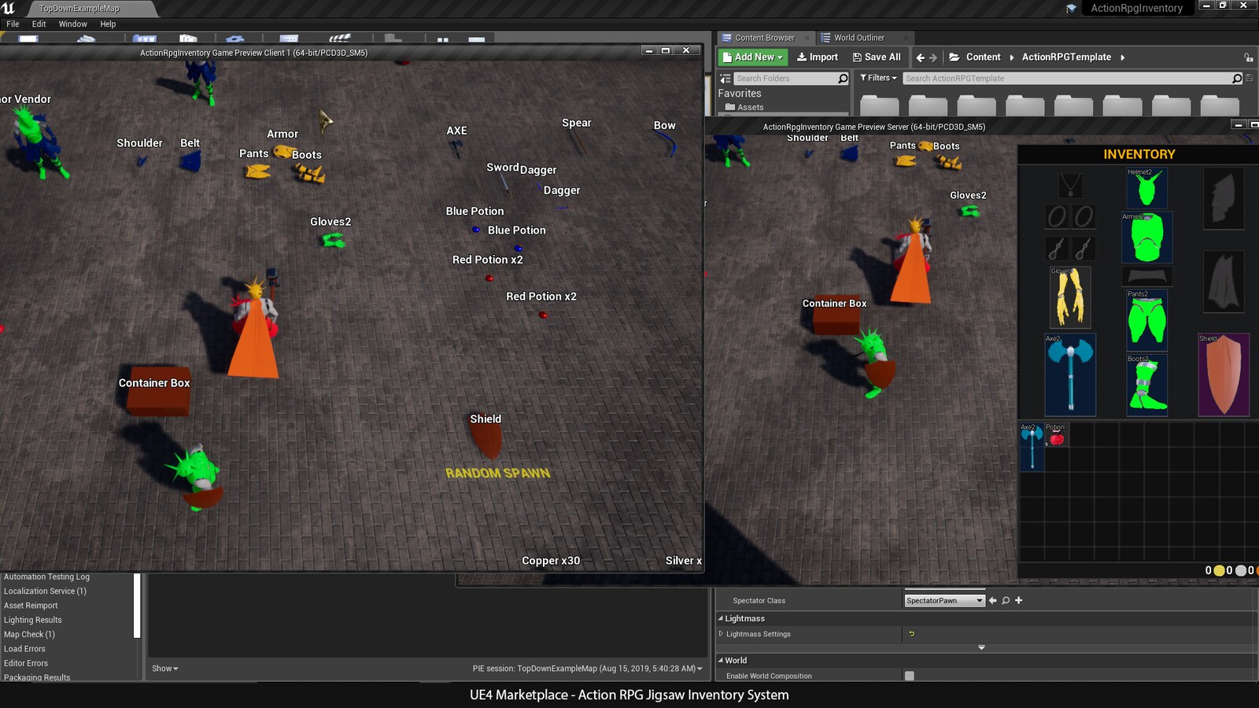Open the Window menu
This screenshot has width=1259, height=708.
click(x=72, y=24)
